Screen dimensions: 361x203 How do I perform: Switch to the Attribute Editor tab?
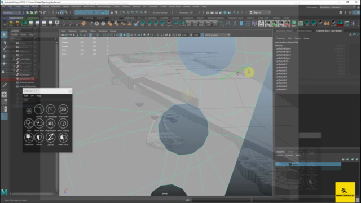click(304, 31)
